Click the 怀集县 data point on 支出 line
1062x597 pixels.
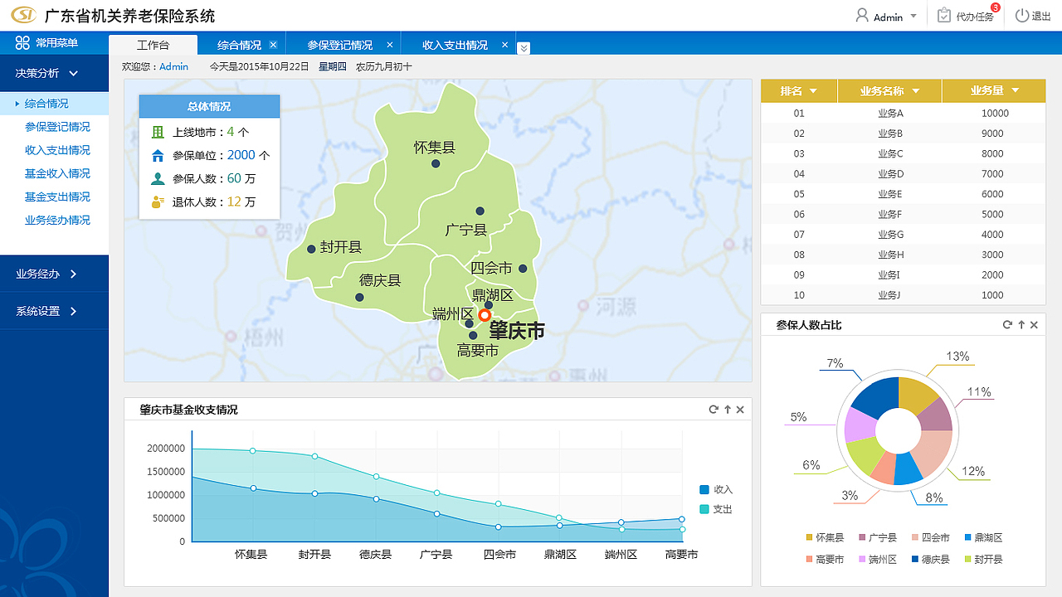click(x=253, y=451)
